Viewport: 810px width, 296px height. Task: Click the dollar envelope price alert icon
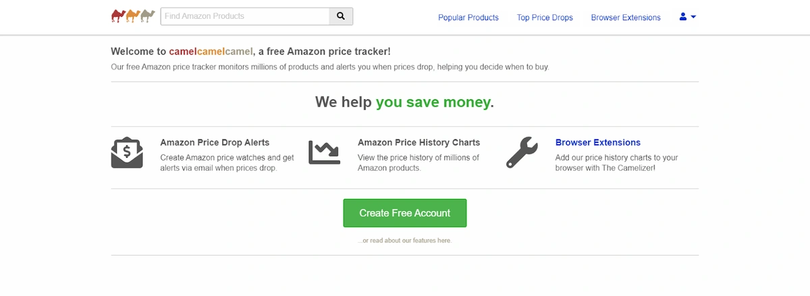pos(127,152)
